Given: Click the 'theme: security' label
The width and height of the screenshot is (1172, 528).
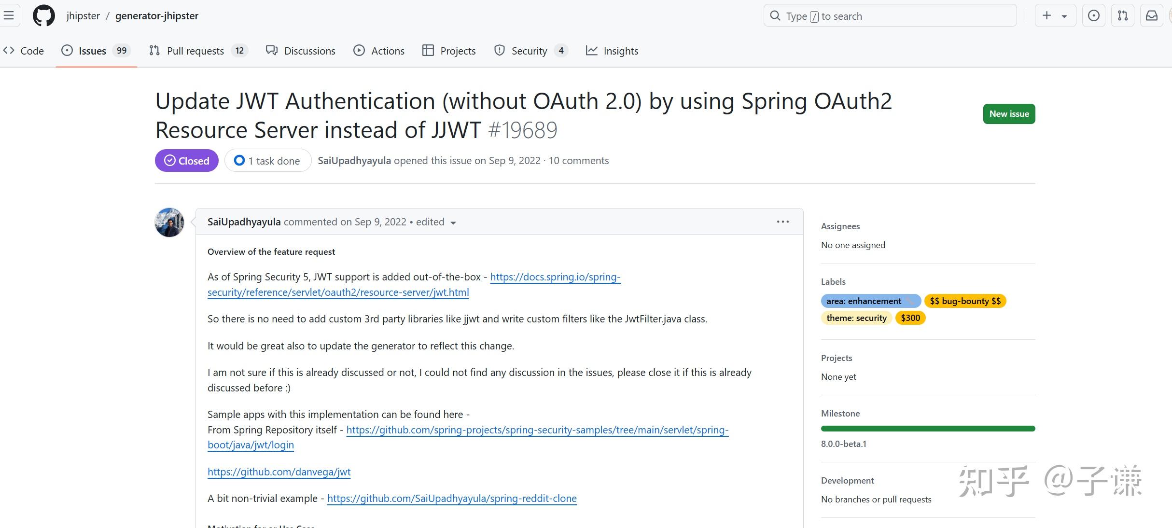Looking at the screenshot, I should pos(856,318).
